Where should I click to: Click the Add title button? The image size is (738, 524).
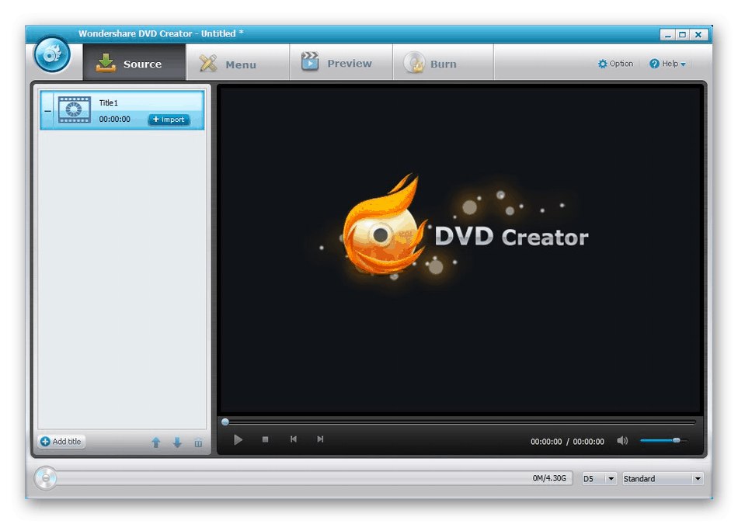(61, 441)
